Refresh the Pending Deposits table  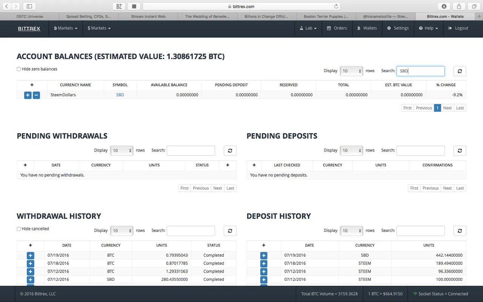460,151
